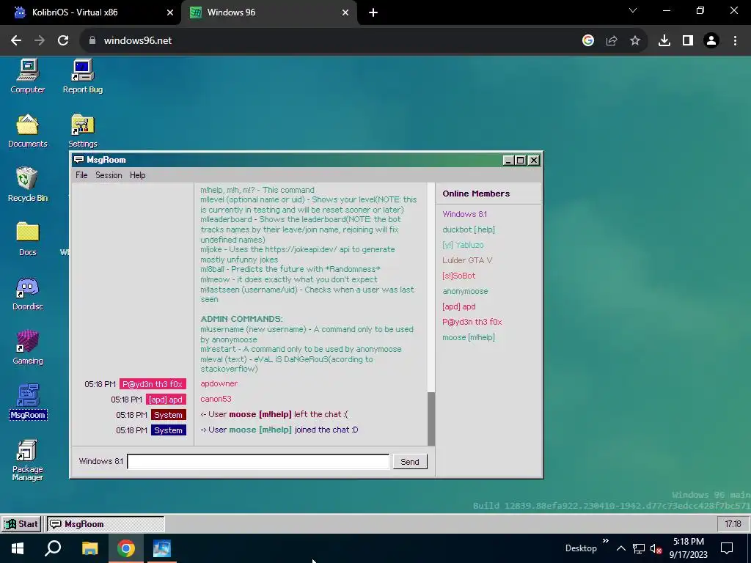Open the Session menu in MsgRoom
751x563 pixels.
click(x=109, y=175)
